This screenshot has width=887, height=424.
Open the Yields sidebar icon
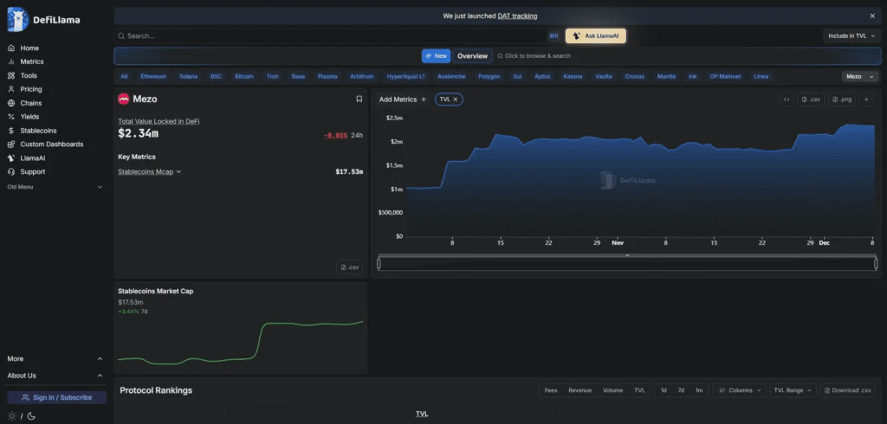pyautogui.click(x=10, y=117)
